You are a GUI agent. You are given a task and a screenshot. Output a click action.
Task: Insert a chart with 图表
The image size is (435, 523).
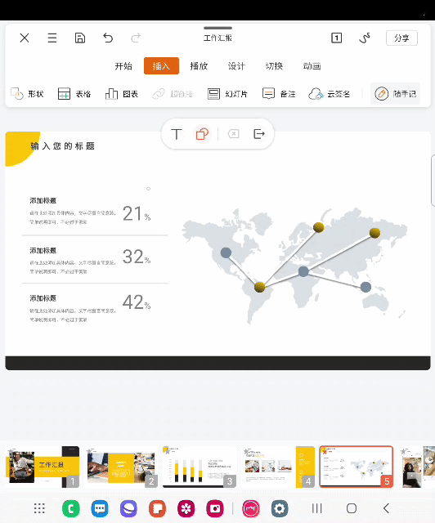point(122,94)
